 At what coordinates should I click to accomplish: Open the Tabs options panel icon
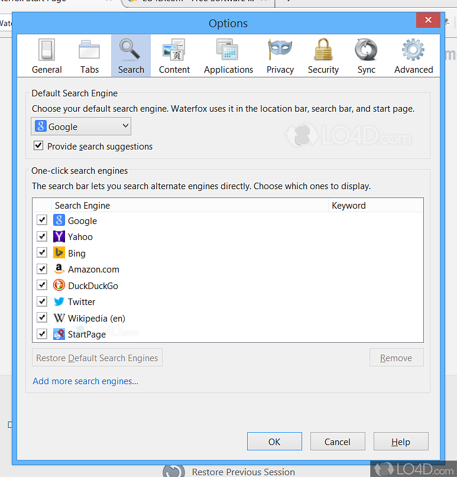pyautogui.click(x=89, y=50)
